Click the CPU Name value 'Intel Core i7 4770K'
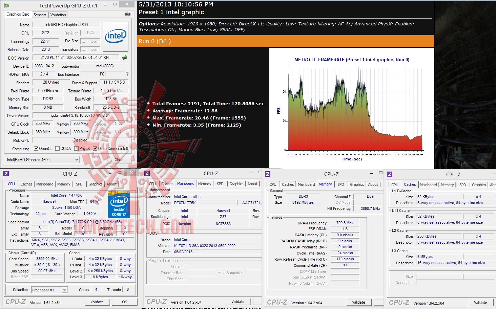Viewport: 496px width, 309px height. point(66,195)
